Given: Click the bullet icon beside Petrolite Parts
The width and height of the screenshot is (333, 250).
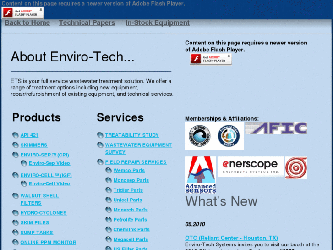Looking at the screenshot, I should coord(109,220).
